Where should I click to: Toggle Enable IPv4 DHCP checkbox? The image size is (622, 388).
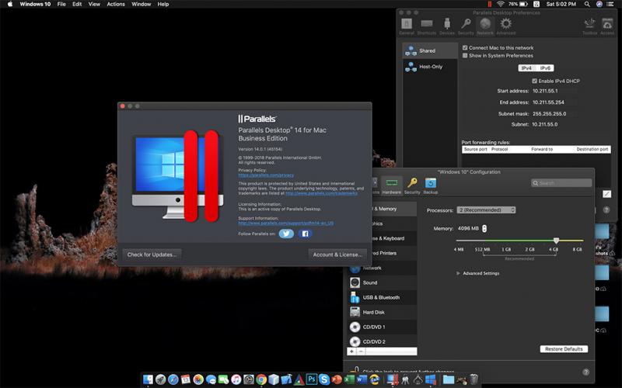click(x=534, y=81)
